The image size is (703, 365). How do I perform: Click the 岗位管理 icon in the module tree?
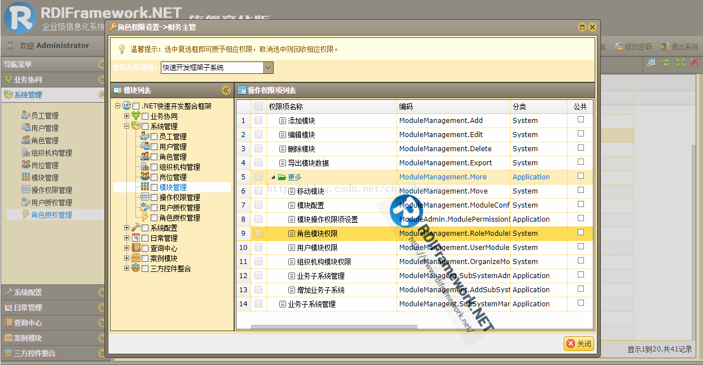click(x=145, y=177)
